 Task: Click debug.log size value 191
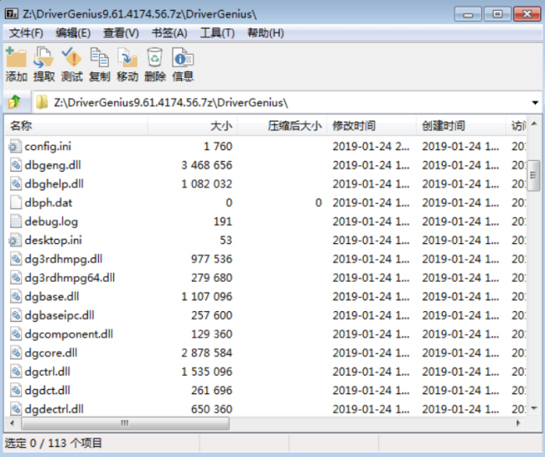coord(223,221)
